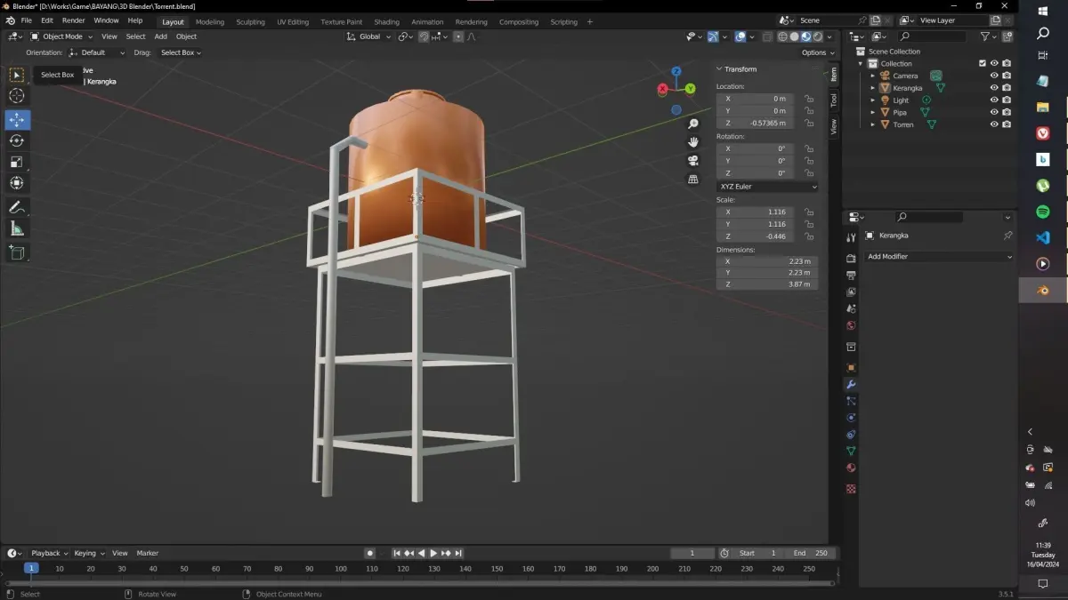Open the Material properties tab
This screenshot has width=1068, height=600.
coord(851,468)
